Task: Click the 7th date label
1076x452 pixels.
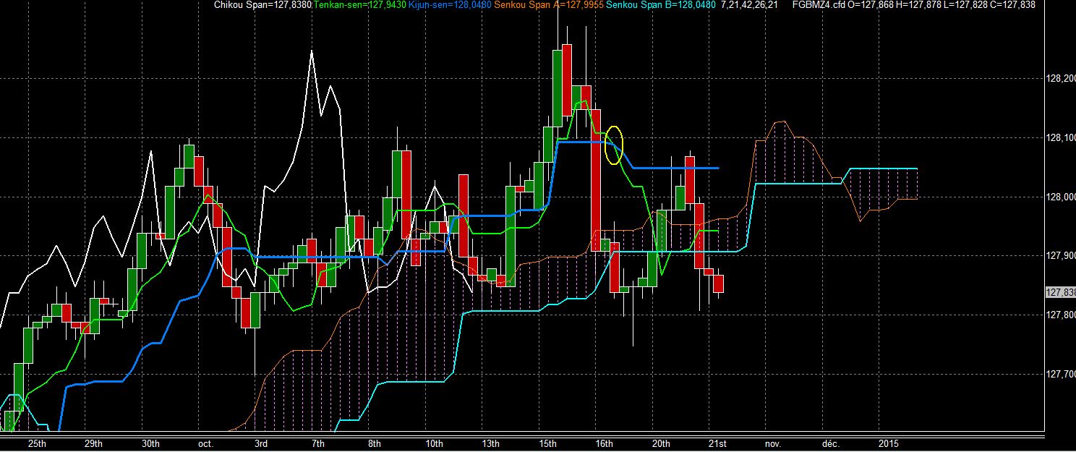Action: 318,443
